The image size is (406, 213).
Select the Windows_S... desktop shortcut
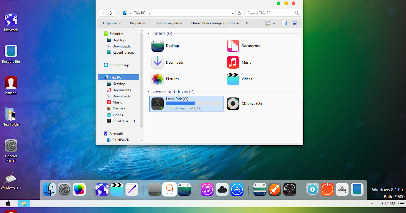[11, 181]
